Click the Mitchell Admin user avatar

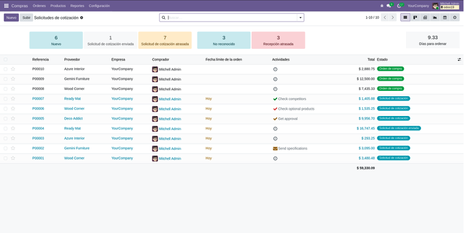point(435,6)
